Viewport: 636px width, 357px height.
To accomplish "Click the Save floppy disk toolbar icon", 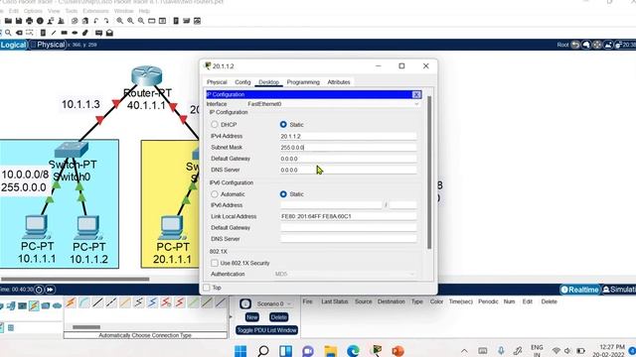I will click(19, 21).
